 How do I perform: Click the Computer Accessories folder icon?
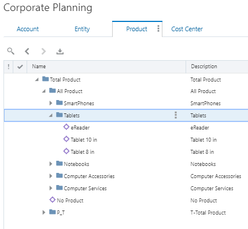point(60,175)
